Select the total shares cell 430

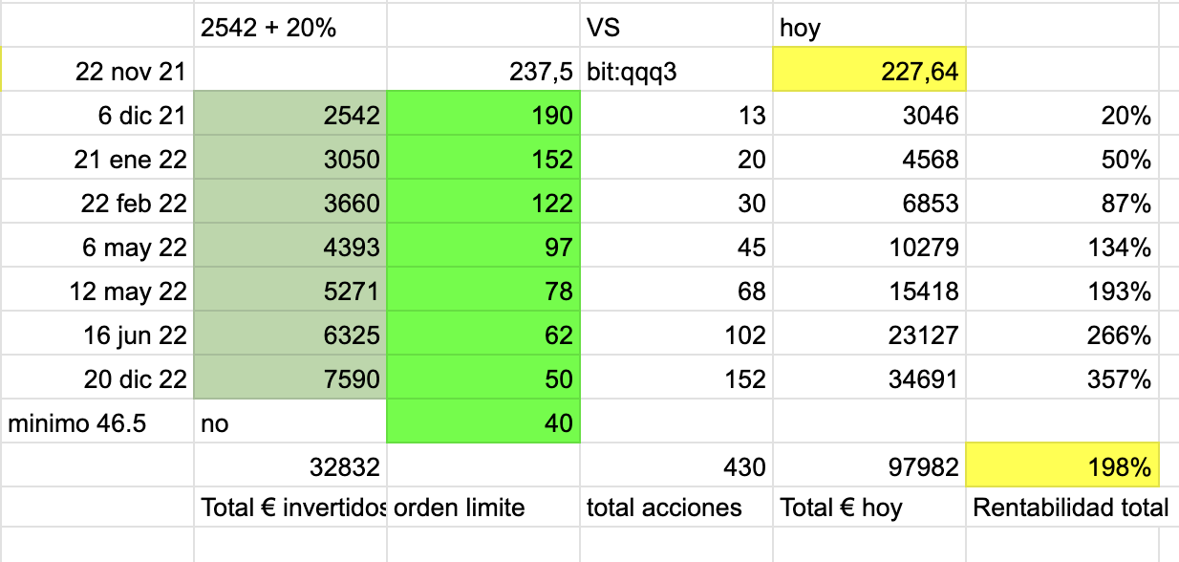(676, 465)
